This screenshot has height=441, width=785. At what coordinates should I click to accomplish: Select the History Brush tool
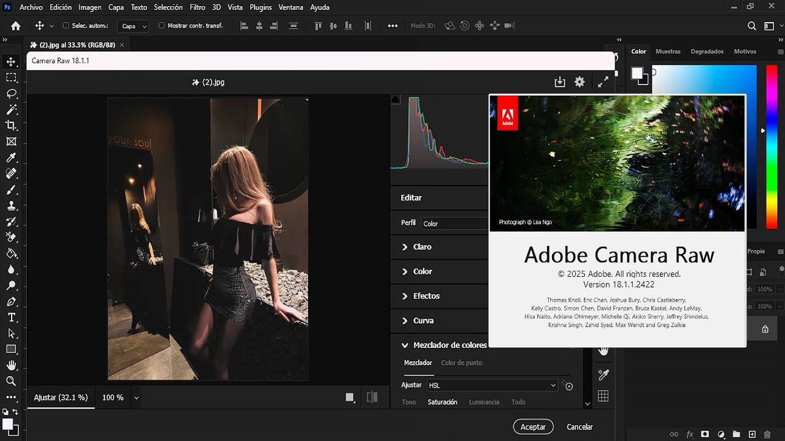[11, 221]
